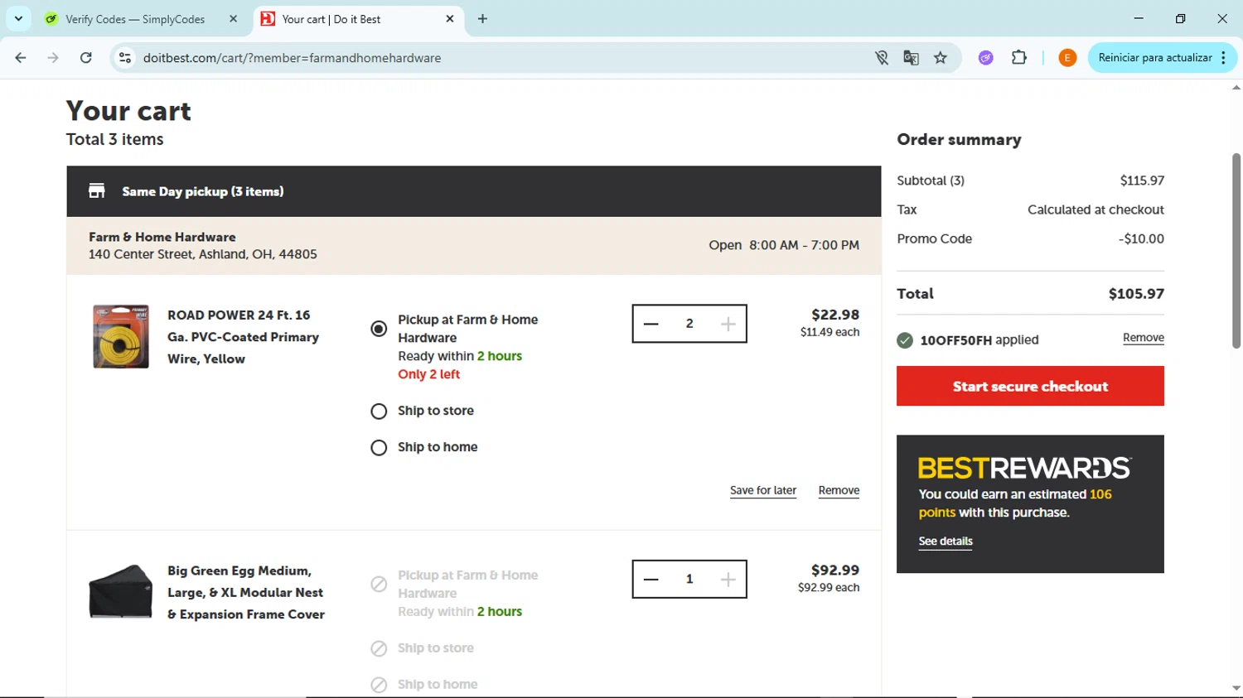Viewport: 1243px width, 698px height.
Task: See details of BestRewards points
Action: point(946,542)
